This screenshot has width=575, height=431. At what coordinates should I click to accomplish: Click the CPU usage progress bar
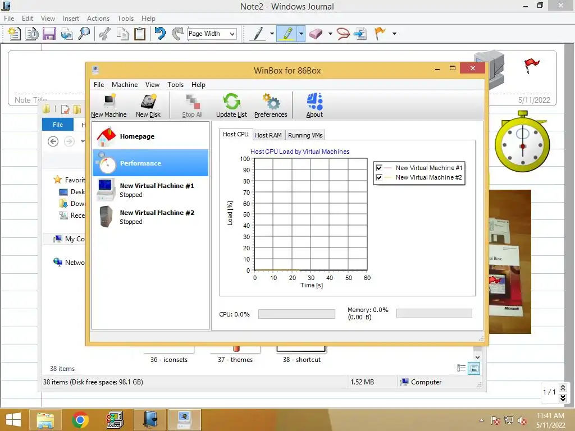pos(296,314)
